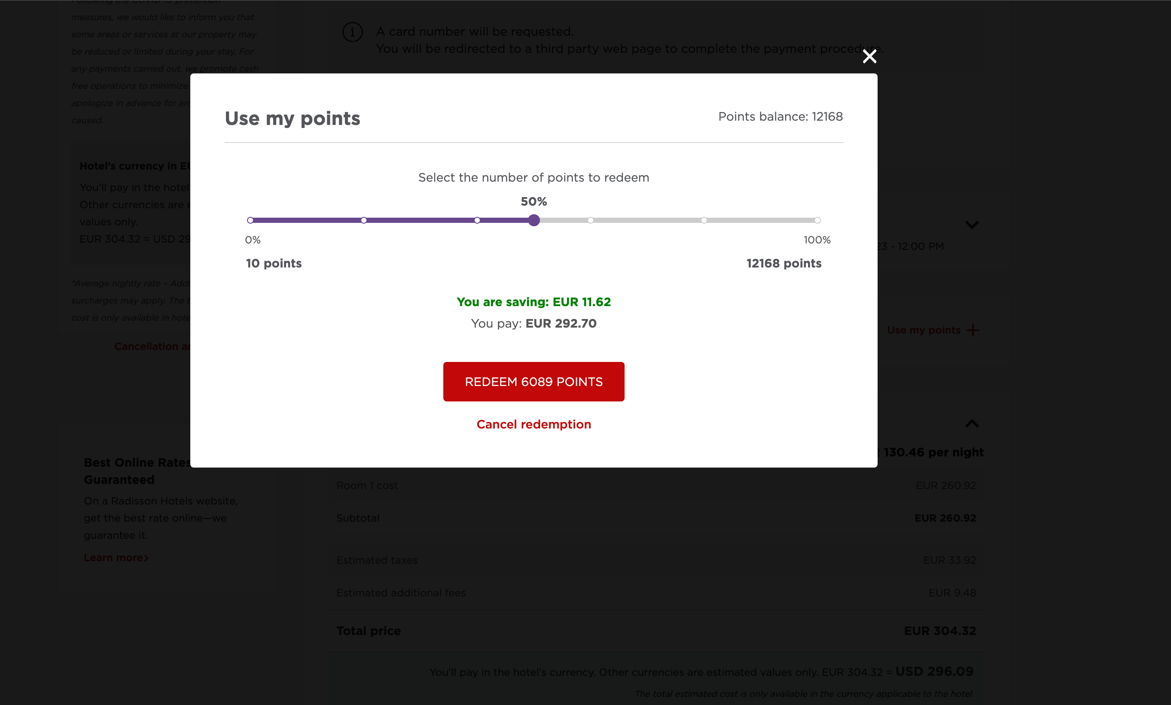Viewport: 1171px width, 705px height.
Task: Click the Redeem 6089 Points button
Action: [533, 381]
